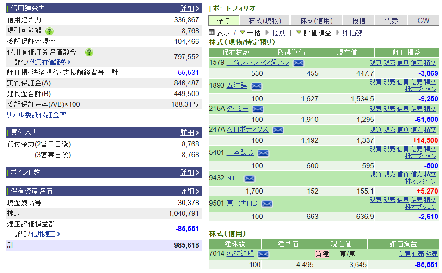Open the envelope alert icon for タイミー
The width and height of the screenshot is (442, 273).
tap(258, 109)
